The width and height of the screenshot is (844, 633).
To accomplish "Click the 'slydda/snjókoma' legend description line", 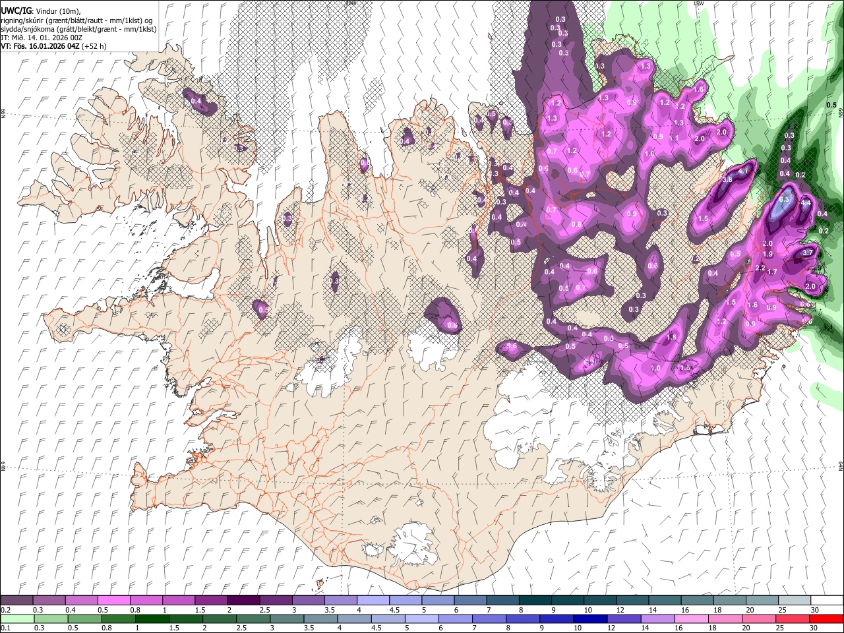I will point(78,29).
